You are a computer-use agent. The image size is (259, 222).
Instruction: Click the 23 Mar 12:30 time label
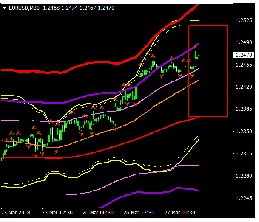[x=57, y=212]
